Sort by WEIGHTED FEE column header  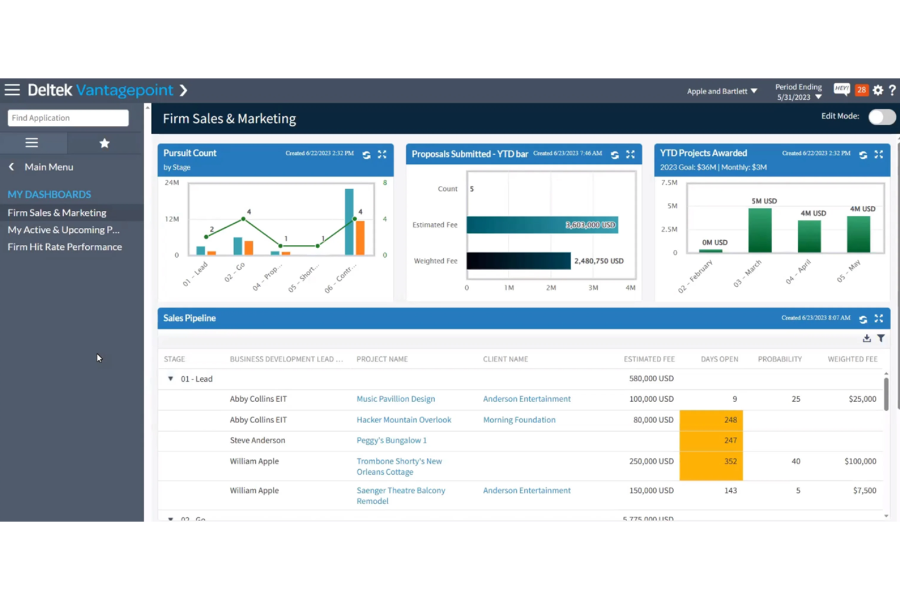point(853,359)
